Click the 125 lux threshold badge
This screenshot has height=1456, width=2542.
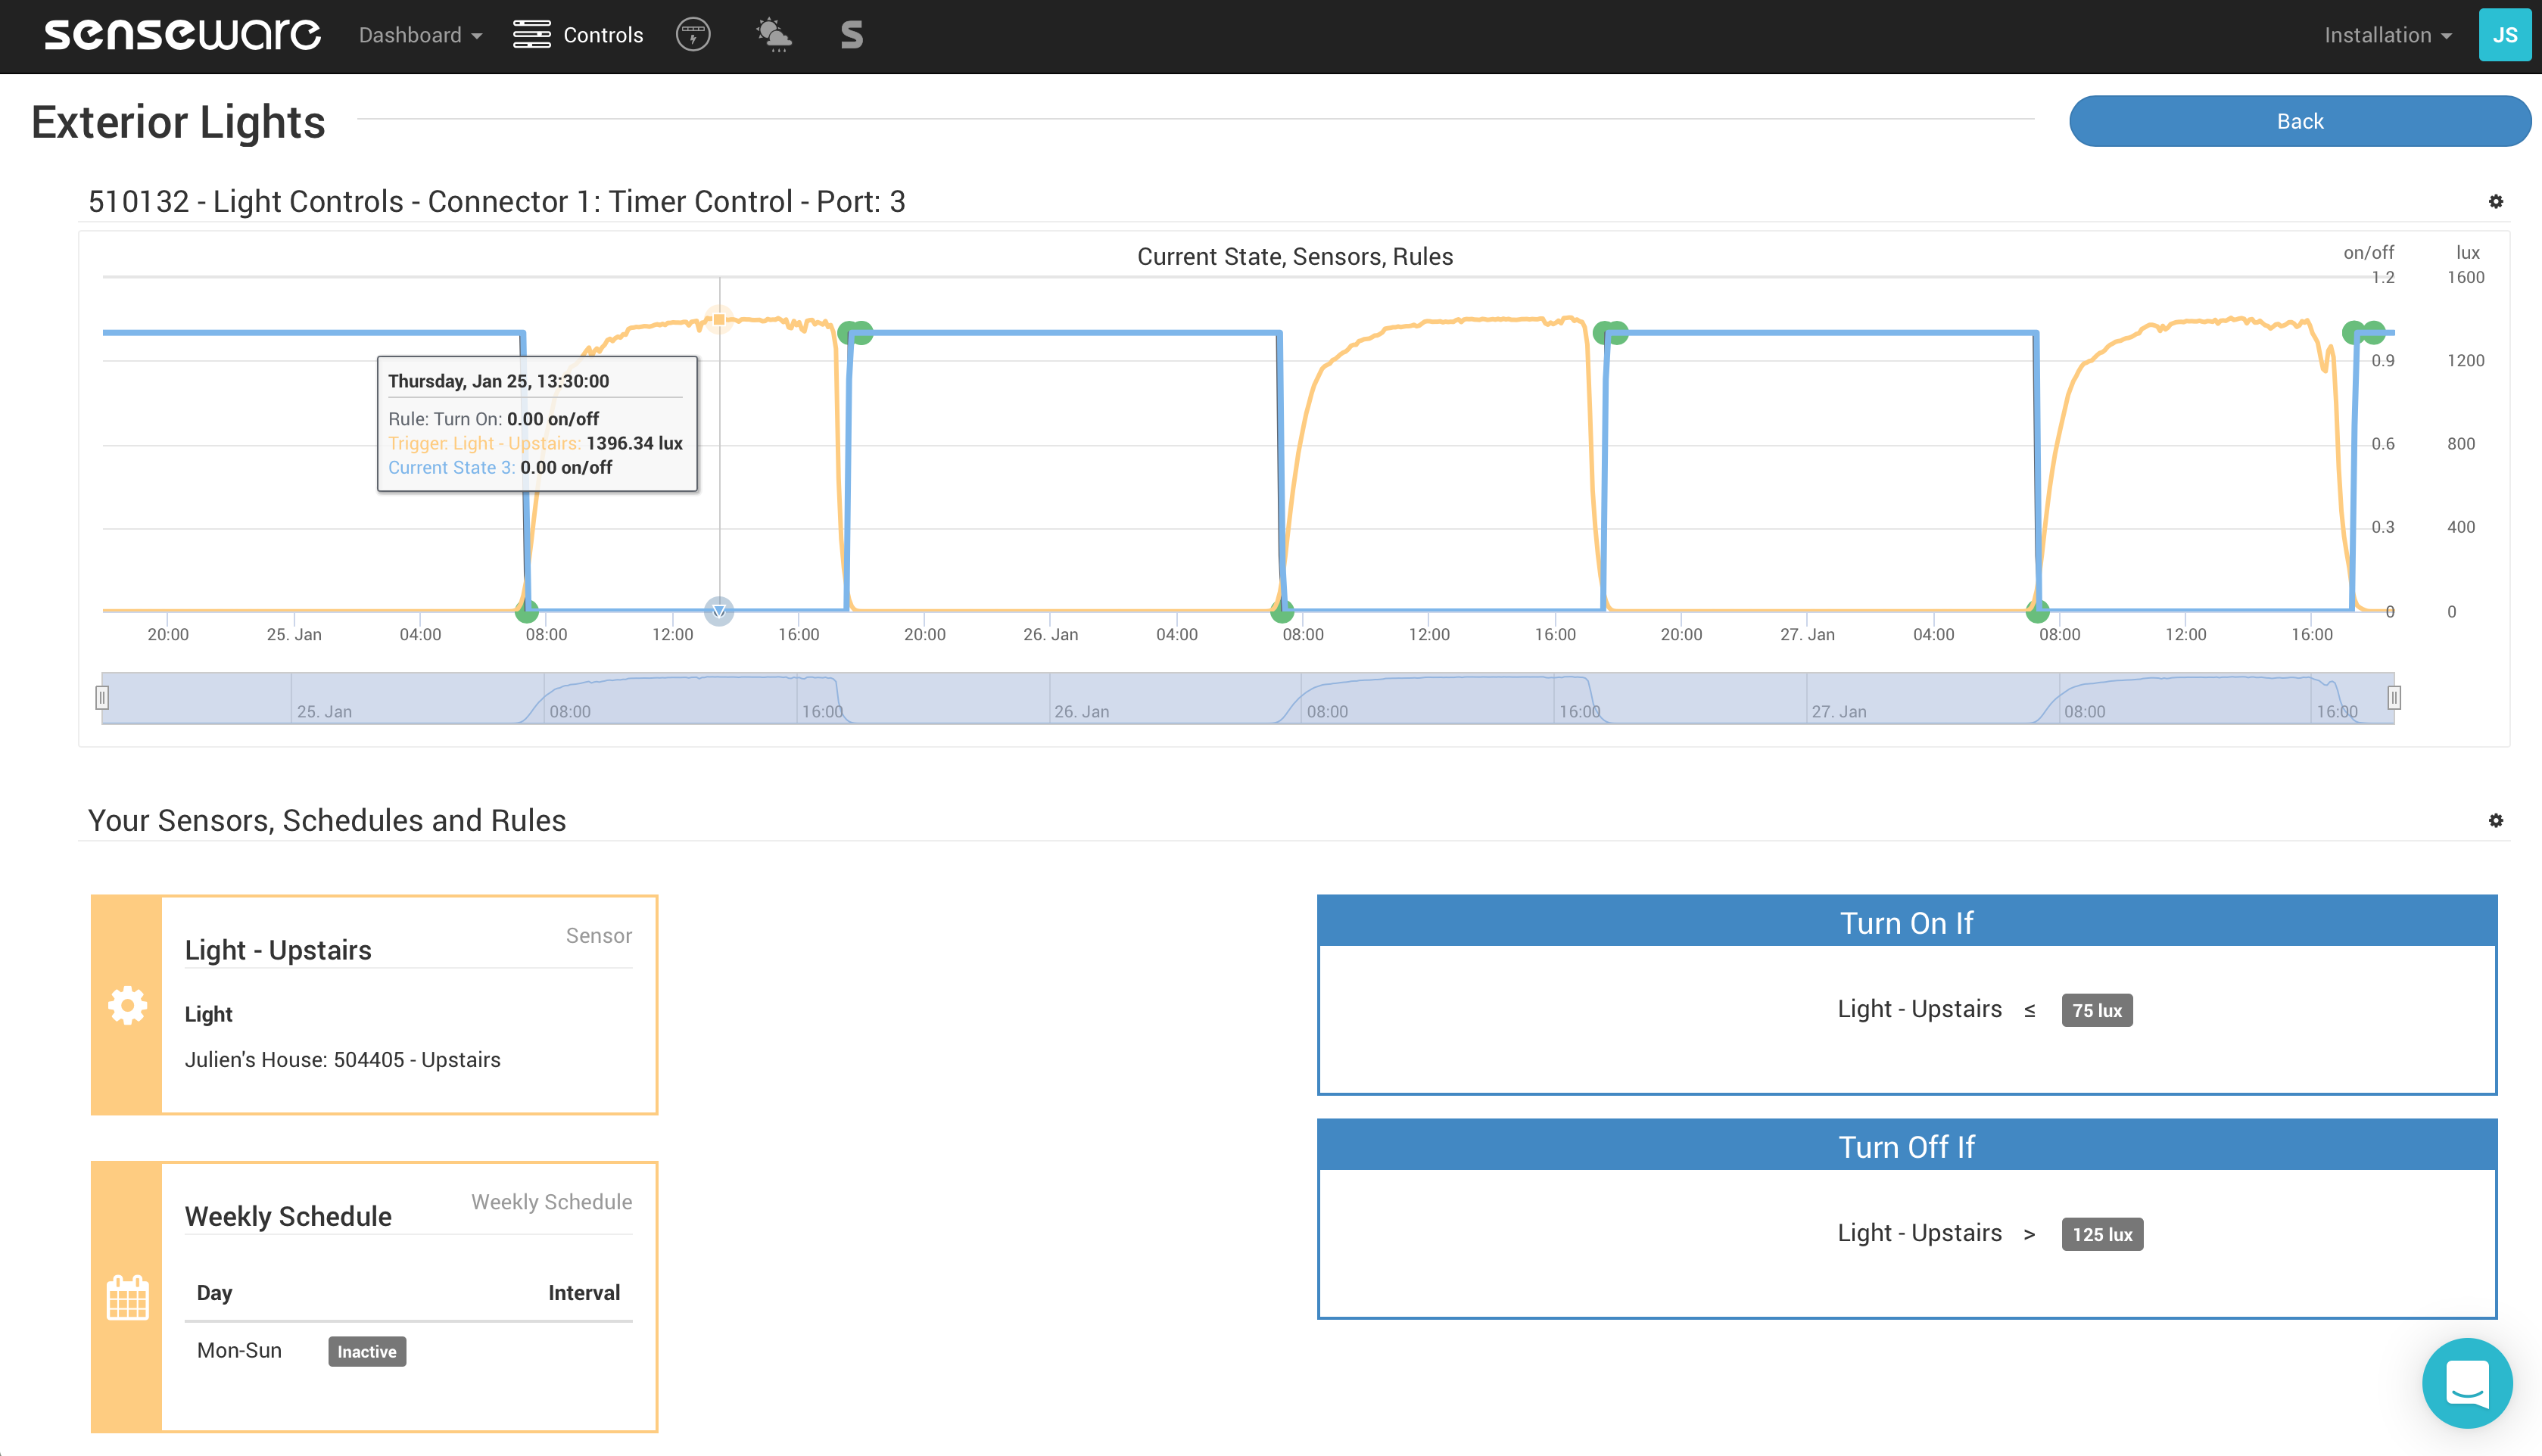click(2102, 1234)
